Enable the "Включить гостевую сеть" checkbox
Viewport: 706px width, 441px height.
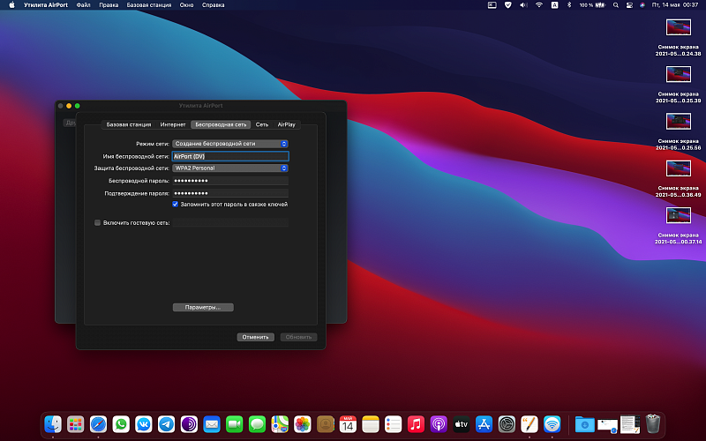coord(98,223)
